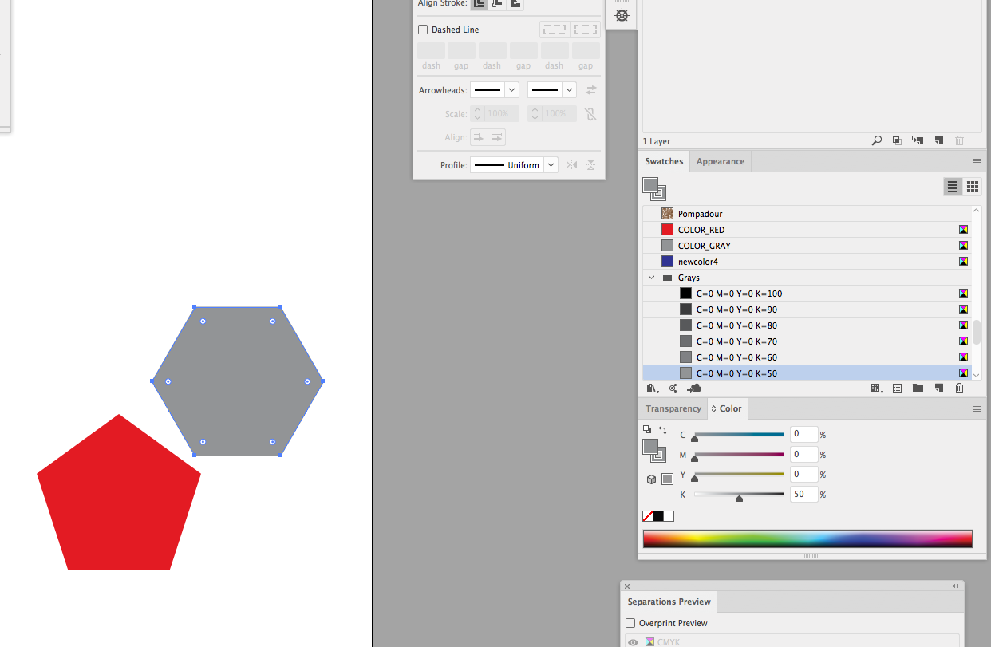This screenshot has width=991, height=647.
Task: Click the Locate Object magnifier icon in Layers panel
Action: 876,140
